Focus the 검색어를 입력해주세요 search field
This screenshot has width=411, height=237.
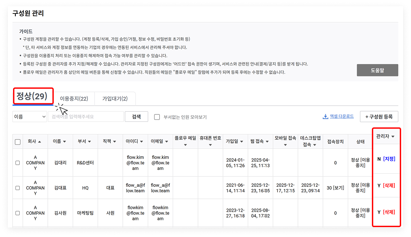click(86, 117)
